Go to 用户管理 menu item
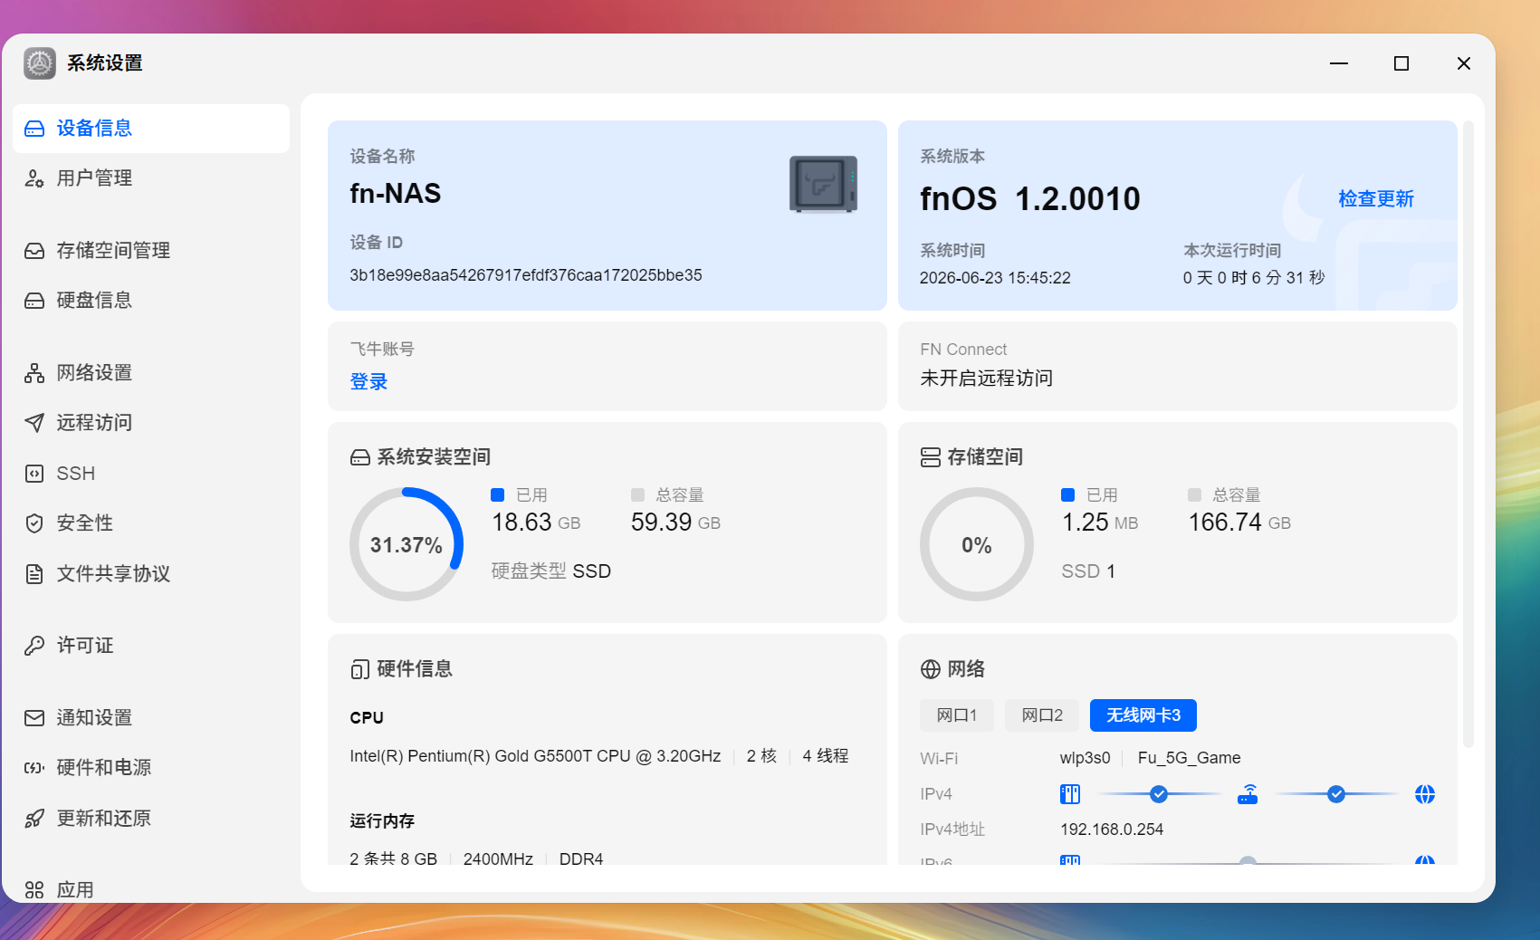This screenshot has height=940, width=1540. pyautogui.click(x=151, y=178)
